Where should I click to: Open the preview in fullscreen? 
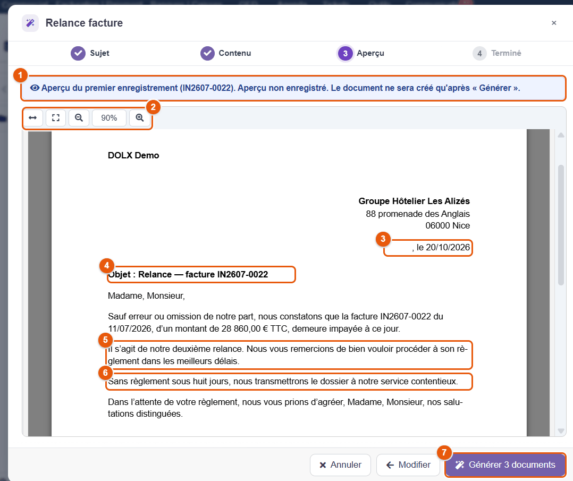coord(55,117)
